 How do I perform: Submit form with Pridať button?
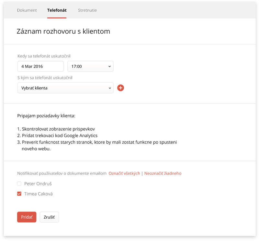click(x=27, y=217)
